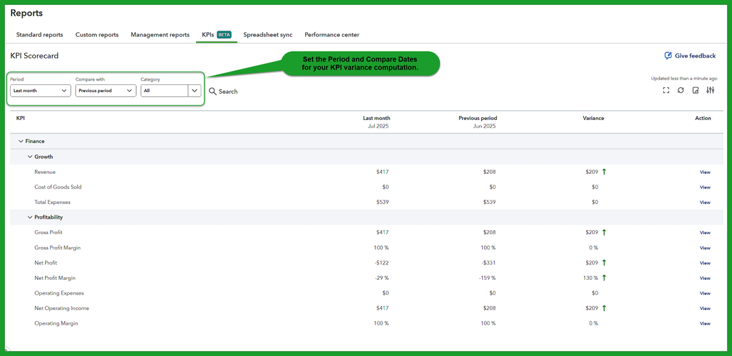Export the KPI Scorecard
This screenshot has height=356, width=732.
tap(695, 90)
